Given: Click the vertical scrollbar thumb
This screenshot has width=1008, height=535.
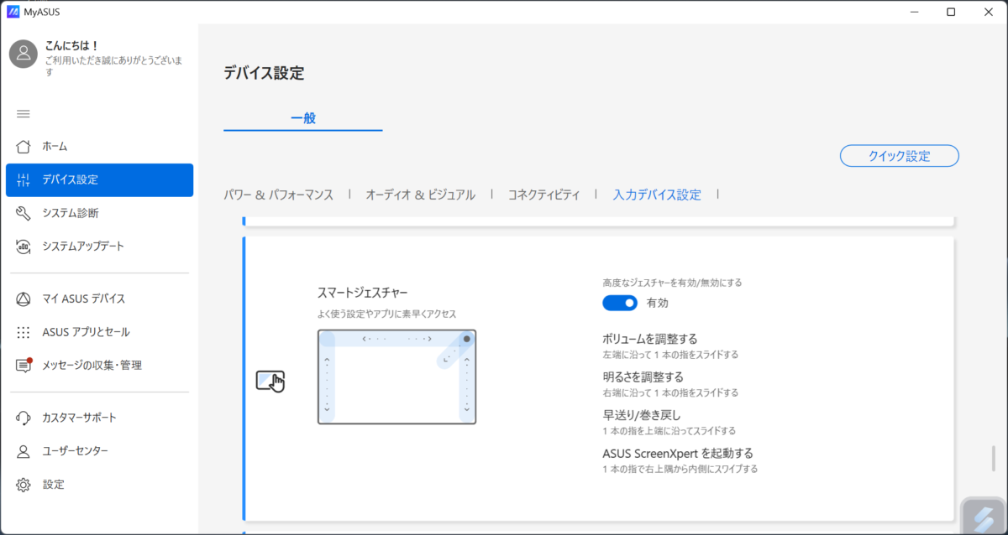Looking at the screenshot, I should click(994, 459).
